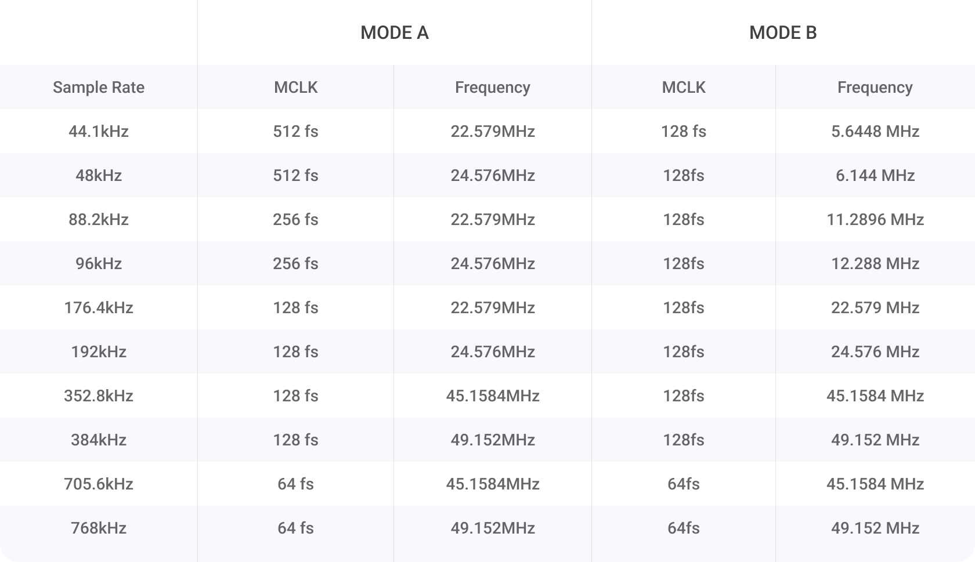Click the 11.2896 MHz frequency cell
The image size is (975, 562).
875,219
